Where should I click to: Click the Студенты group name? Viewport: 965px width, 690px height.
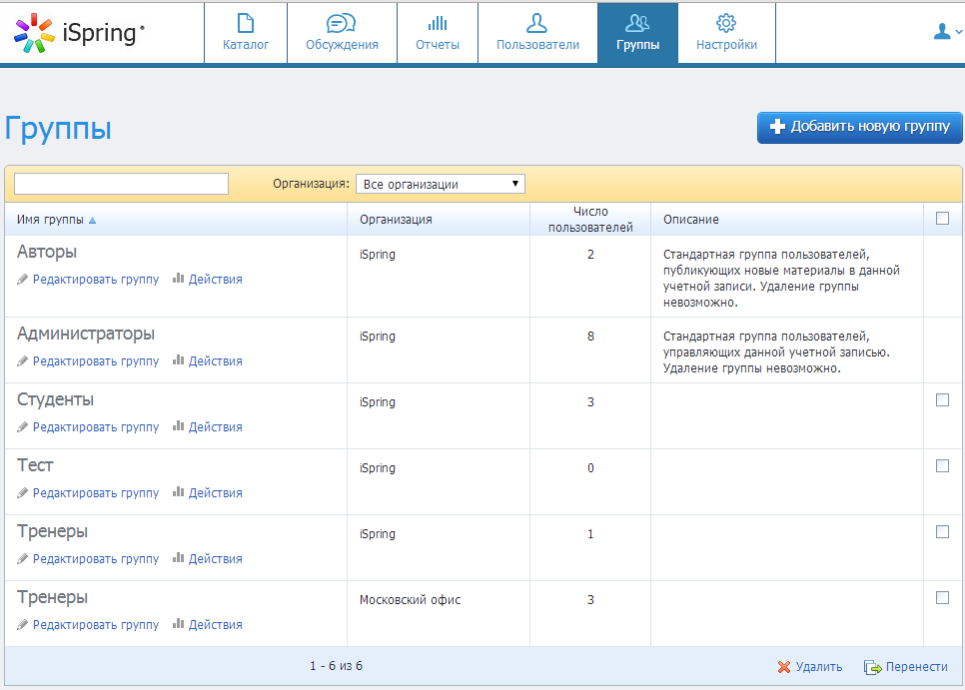(x=55, y=399)
